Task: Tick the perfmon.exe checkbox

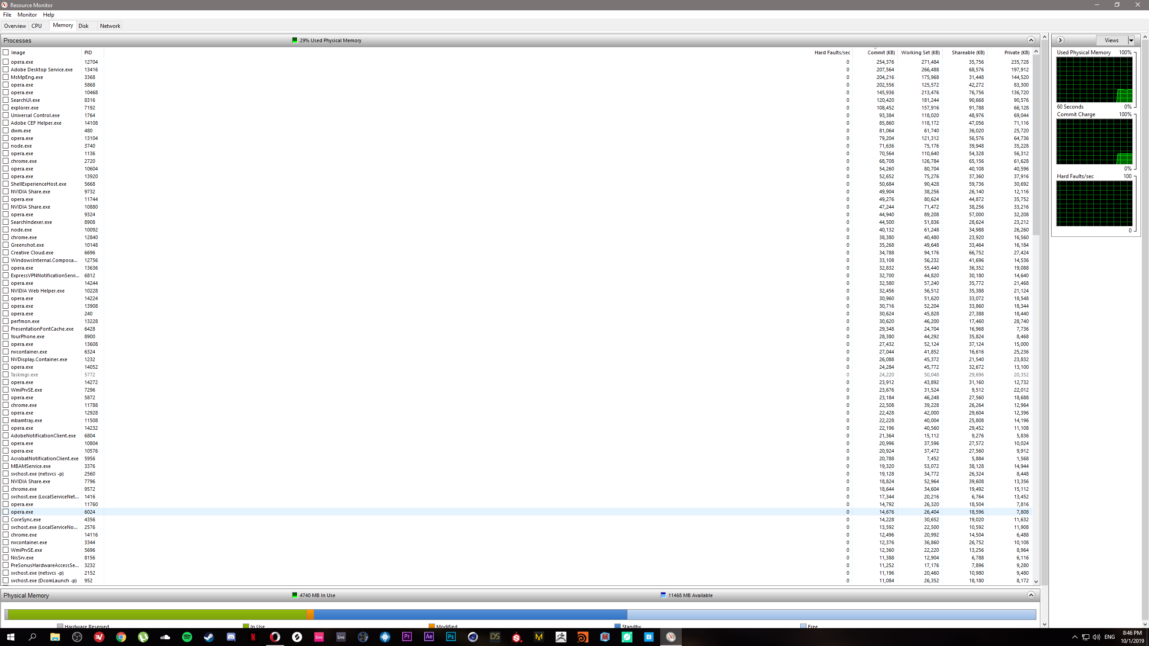Action: click(6, 321)
